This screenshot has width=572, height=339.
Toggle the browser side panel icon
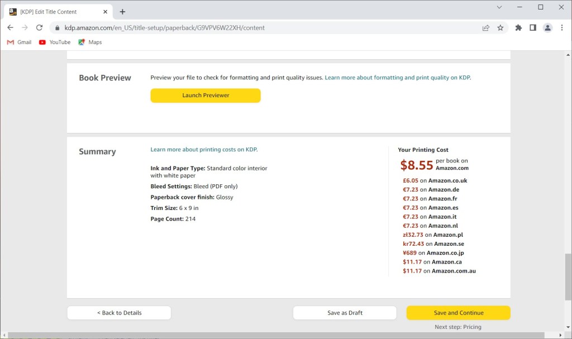533,27
